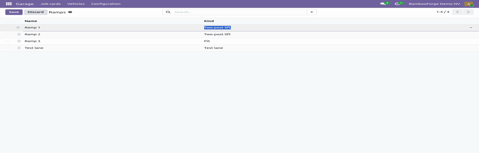479x153 pixels.
Task: Grab the drag handle for Ramp 3
Action: tap(18, 41)
